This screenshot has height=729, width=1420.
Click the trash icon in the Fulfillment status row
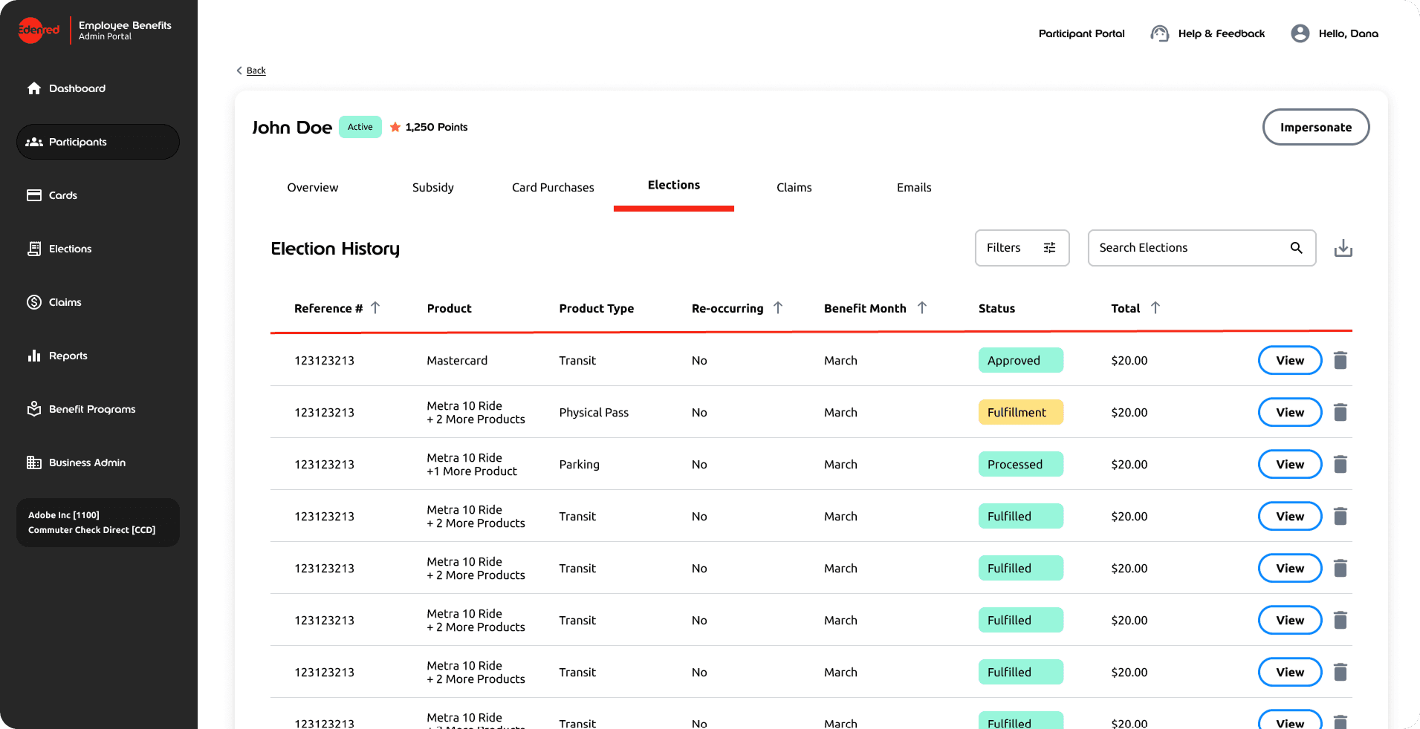[1340, 412]
